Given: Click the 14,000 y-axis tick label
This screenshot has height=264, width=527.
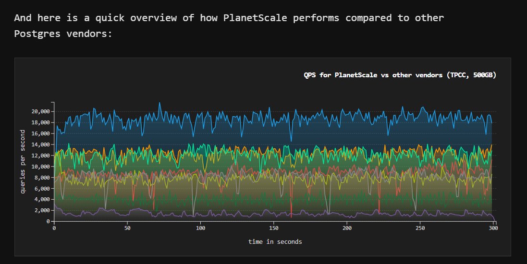Looking at the screenshot, I should tap(41, 144).
